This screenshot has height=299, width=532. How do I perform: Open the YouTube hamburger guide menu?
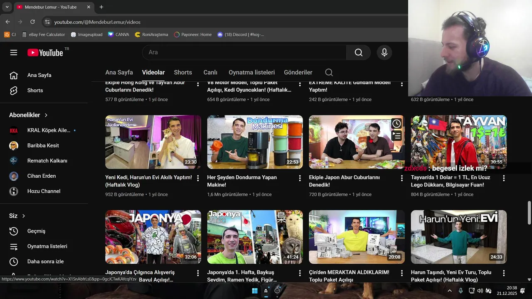14,52
